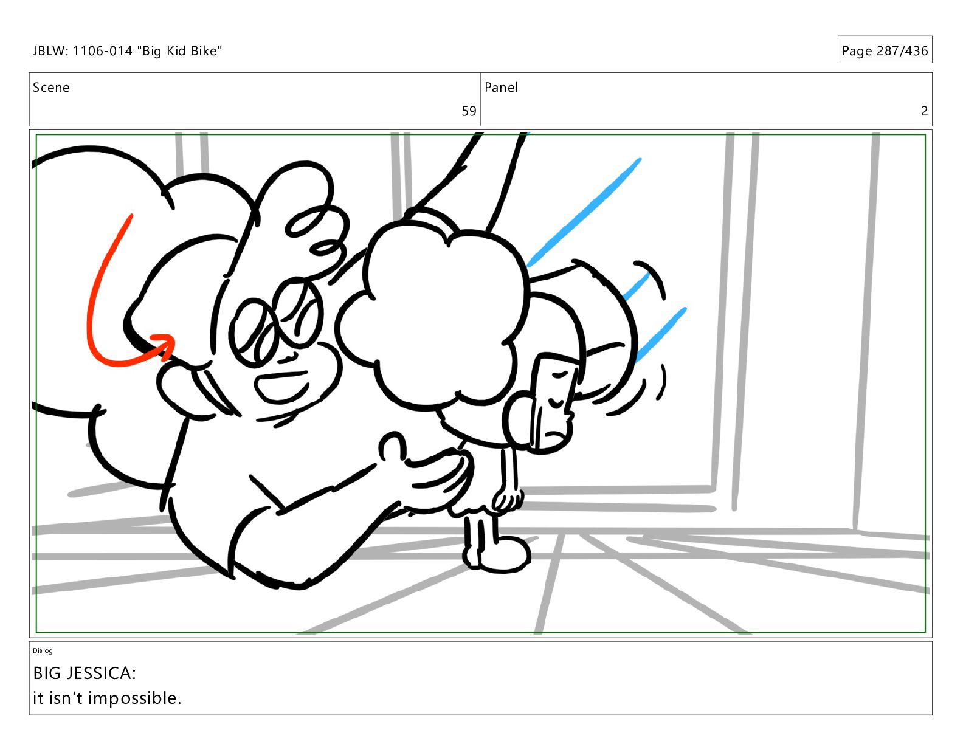Click scene number 59
Screen dimensions: 963x744
(469, 111)
